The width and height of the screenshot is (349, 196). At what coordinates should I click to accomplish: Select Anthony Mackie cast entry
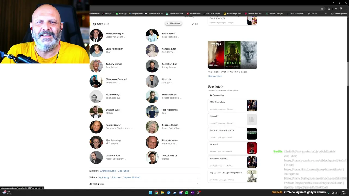click(x=114, y=64)
